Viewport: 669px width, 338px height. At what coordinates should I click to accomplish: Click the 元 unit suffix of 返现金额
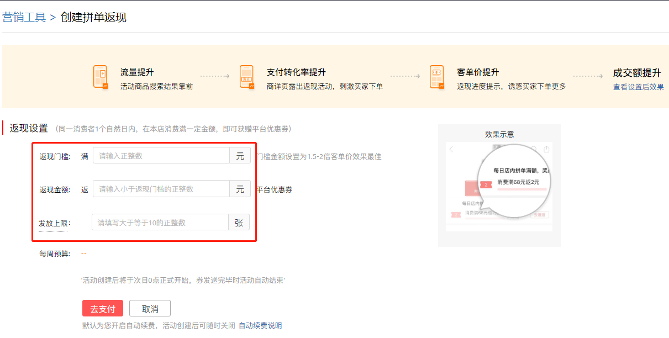click(x=240, y=189)
